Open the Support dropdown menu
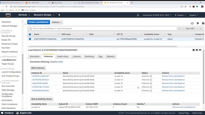Image resolution: width=205 pixels, height=115 pixels. [x=193, y=15]
